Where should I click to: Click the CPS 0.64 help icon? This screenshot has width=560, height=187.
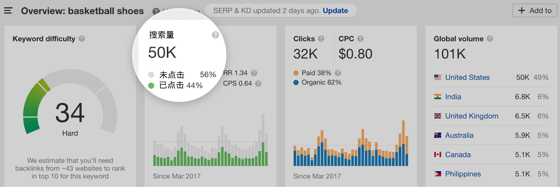pos(258,83)
